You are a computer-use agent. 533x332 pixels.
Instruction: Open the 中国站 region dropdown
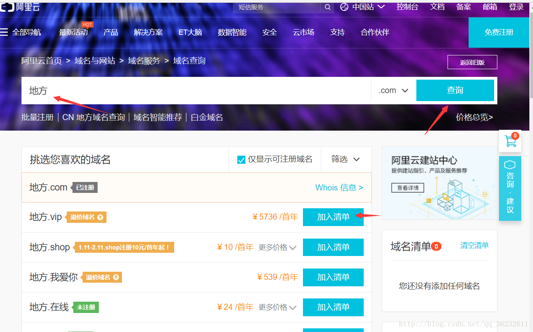point(368,7)
